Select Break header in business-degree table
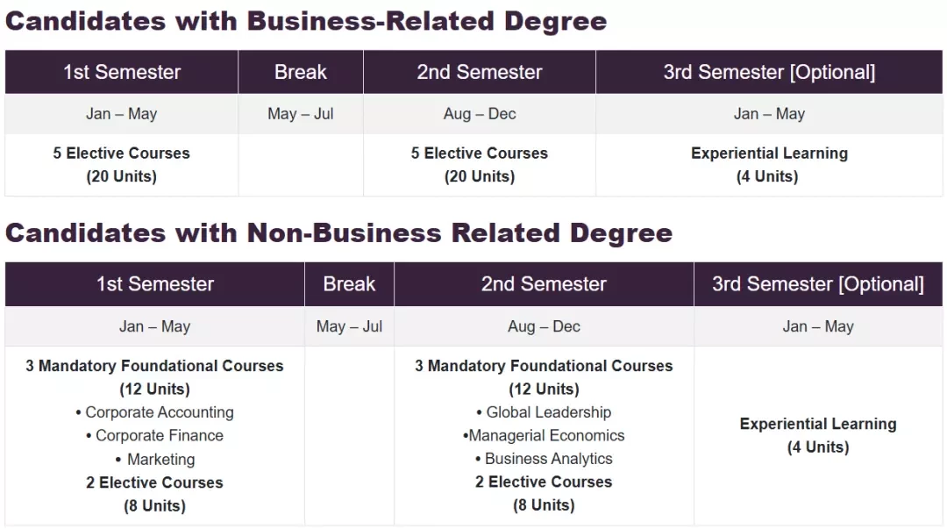This screenshot has width=947, height=529. (x=301, y=72)
